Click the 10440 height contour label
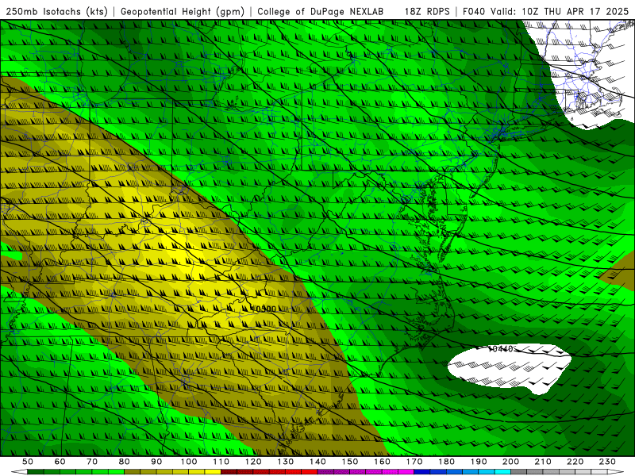635x476 pixels. pos(501,348)
